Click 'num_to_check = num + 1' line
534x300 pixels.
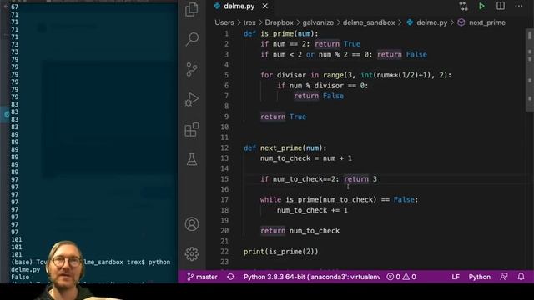[306, 158]
